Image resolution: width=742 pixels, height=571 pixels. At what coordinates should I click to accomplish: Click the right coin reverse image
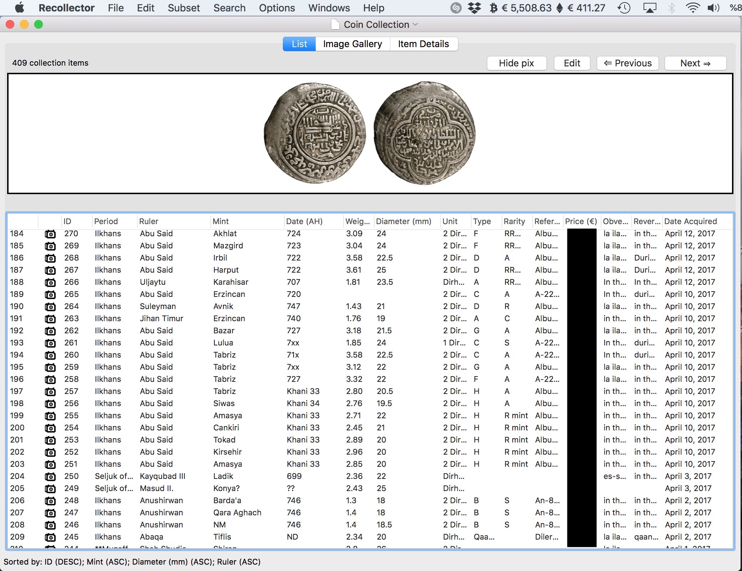[425, 133]
